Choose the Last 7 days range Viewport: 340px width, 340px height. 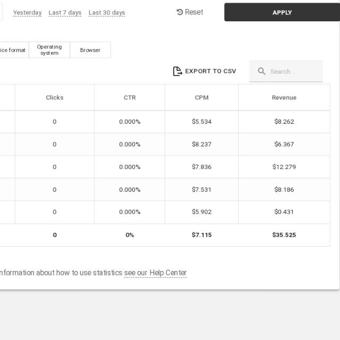(65, 13)
